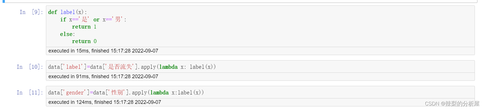
Task: Click the 'else:' code line
Action: 67,34
